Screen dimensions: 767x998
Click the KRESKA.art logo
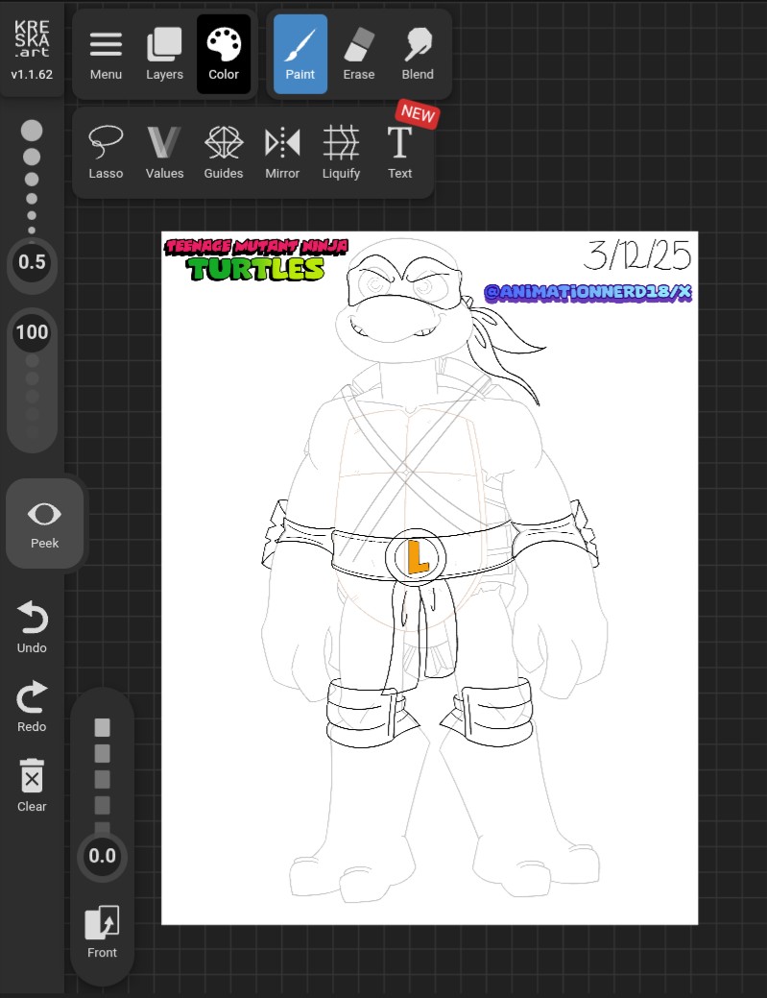tap(32, 38)
